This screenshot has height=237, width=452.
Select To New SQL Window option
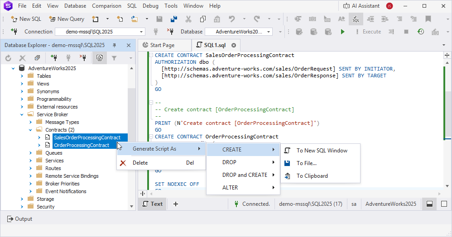click(320, 151)
